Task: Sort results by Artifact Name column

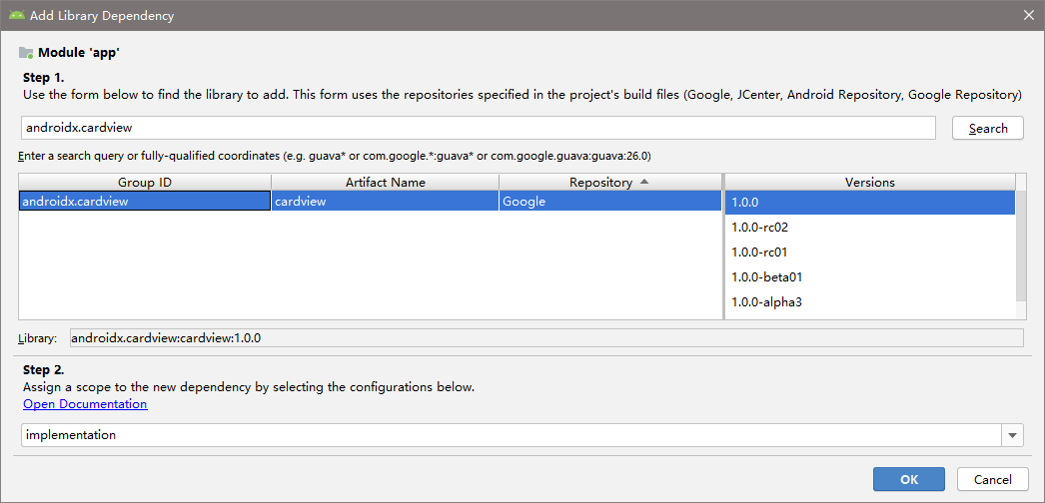Action: [386, 183]
